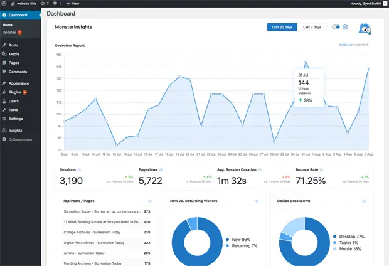Select the Last 30 days range
This screenshot has width=389, height=266.
click(281, 27)
